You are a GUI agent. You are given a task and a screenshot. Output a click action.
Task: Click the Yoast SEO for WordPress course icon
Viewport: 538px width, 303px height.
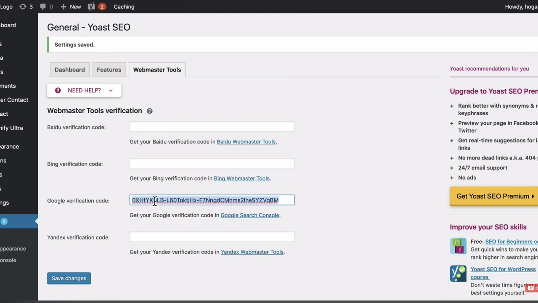pyautogui.click(x=458, y=274)
